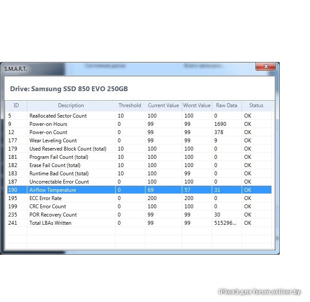Select the Wear Leveling Count row
The height and width of the screenshot is (302, 310).
[x=139, y=141]
